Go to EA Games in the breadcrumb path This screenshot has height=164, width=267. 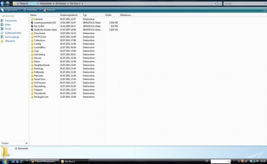pos(61,3)
